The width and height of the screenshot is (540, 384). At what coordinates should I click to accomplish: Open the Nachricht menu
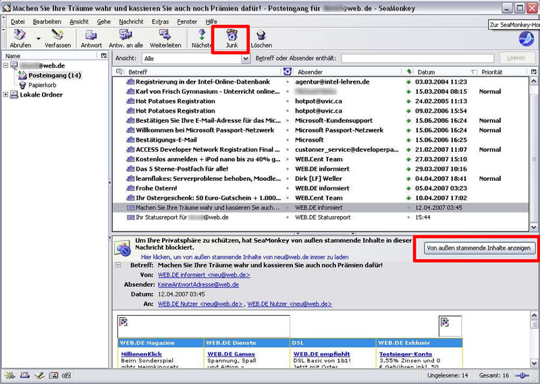pyautogui.click(x=130, y=22)
